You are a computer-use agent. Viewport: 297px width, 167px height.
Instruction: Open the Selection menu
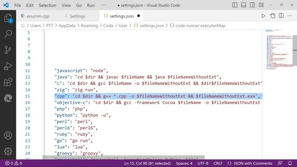point(47,5)
